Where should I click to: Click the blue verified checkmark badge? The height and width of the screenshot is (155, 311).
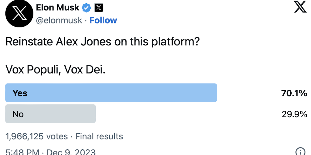[x=87, y=8]
